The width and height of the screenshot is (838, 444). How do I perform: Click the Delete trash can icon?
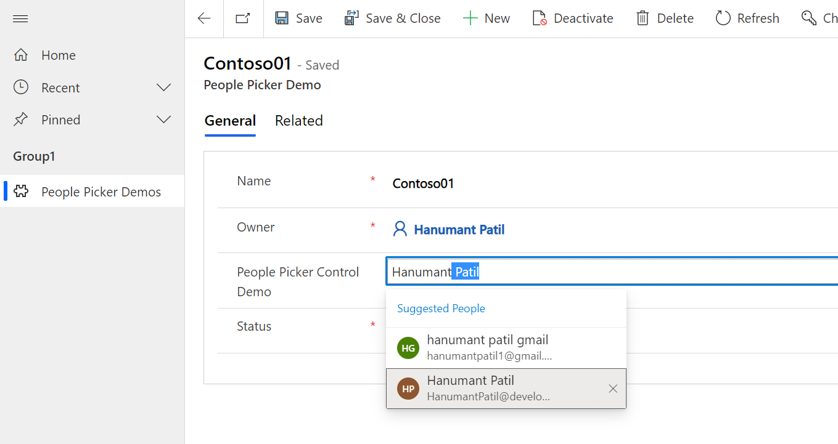[x=643, y=18]
